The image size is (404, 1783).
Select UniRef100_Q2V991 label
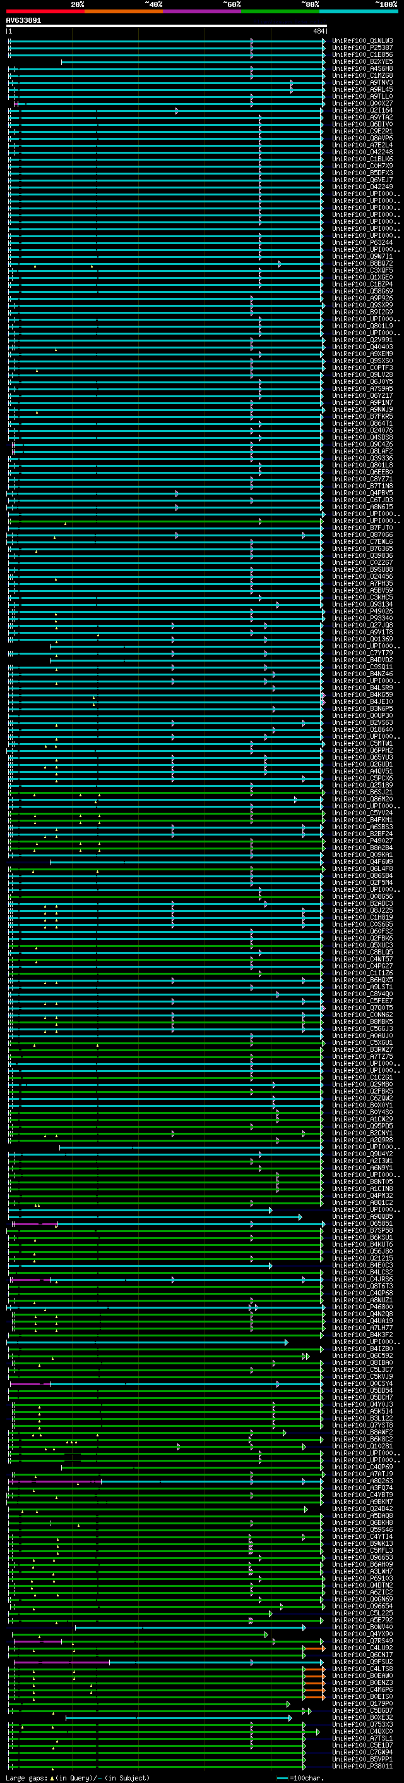click(x=362, y=340)
